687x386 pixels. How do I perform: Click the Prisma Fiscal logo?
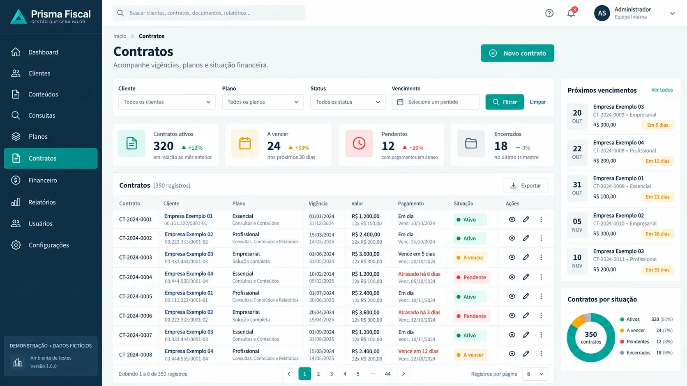click(x=51, y=16)
